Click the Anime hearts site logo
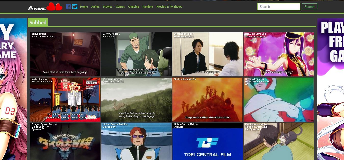 pyautogui.click(x=45, y=7)
